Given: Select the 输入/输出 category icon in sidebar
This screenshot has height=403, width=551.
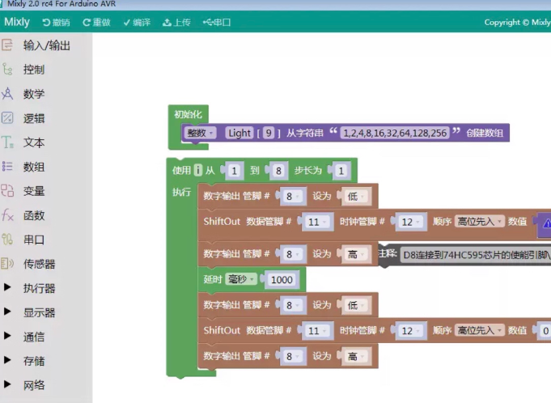Looking at the screenshot, I should pos(8,45).
